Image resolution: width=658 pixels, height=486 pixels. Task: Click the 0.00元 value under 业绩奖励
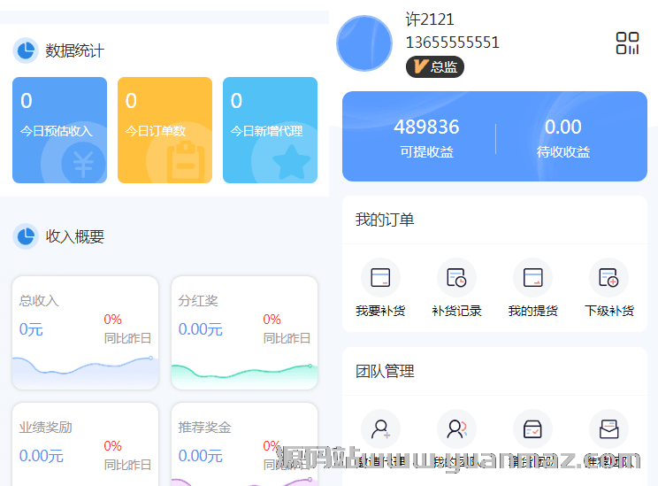tap(41, 456)
